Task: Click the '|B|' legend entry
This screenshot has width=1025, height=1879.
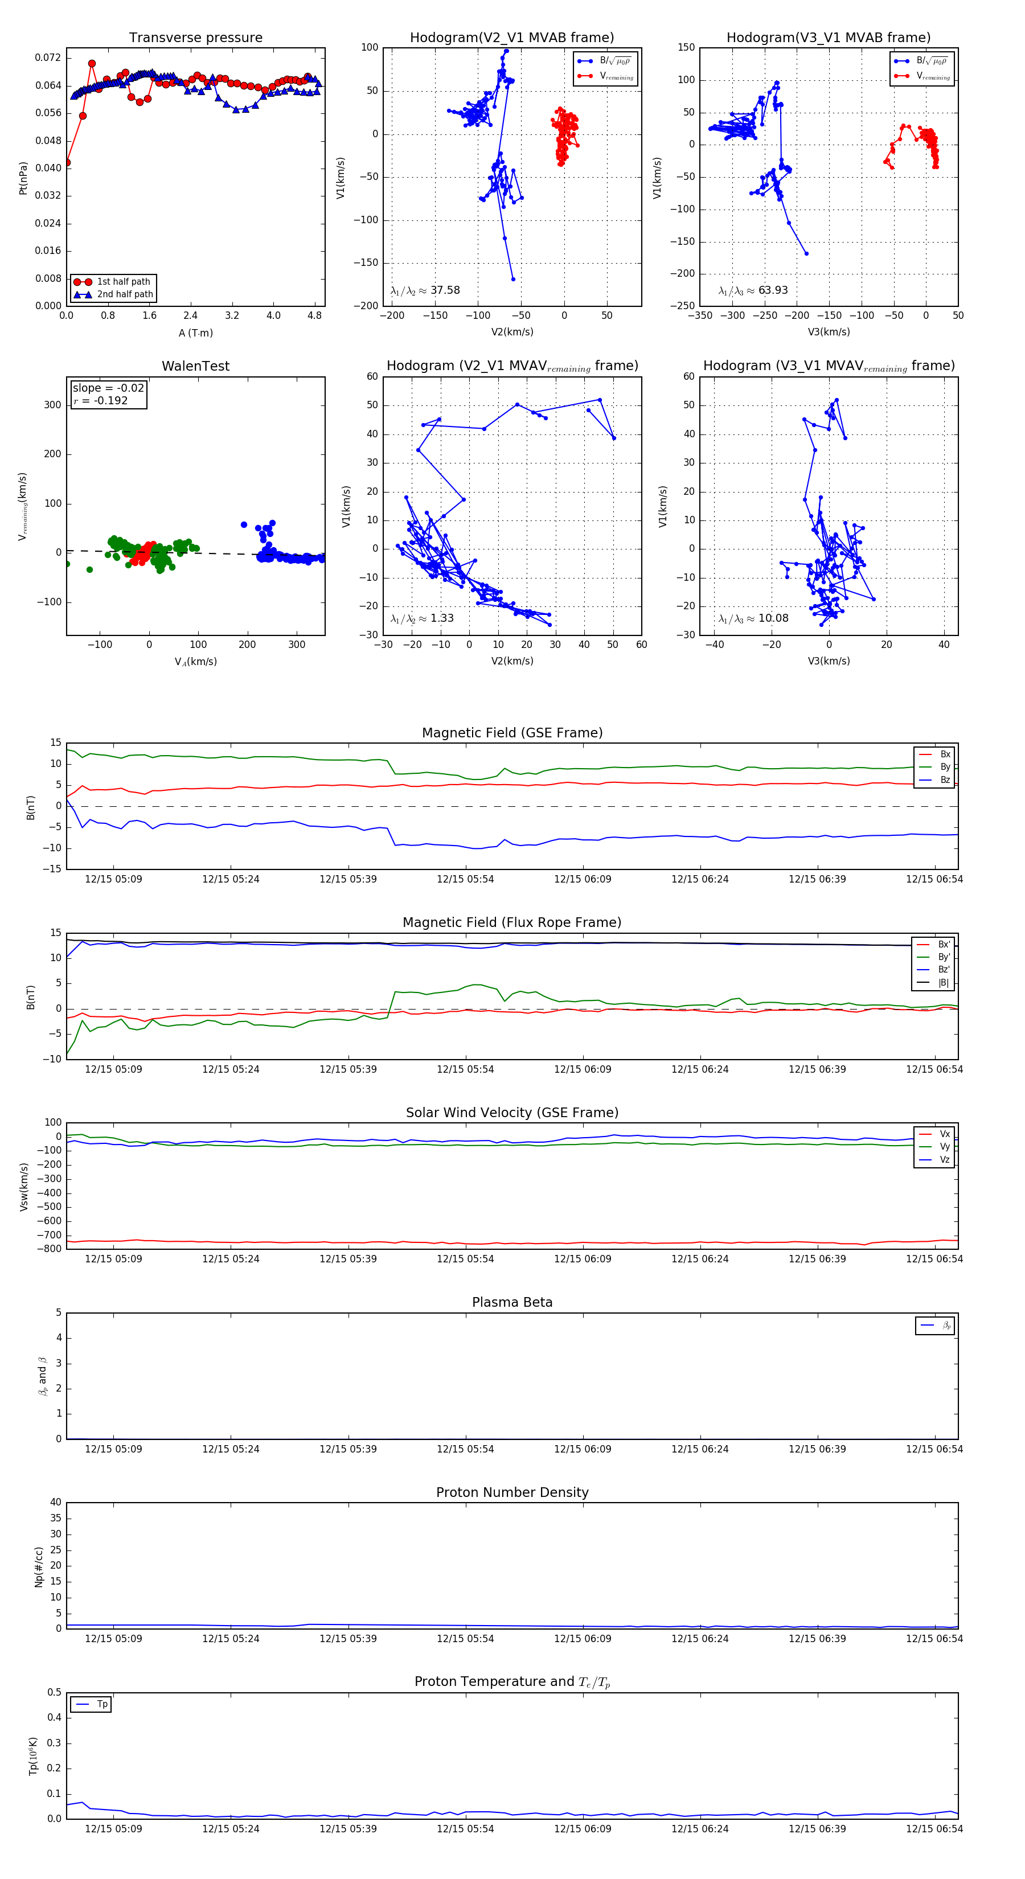Action: (x=933, y=983)
